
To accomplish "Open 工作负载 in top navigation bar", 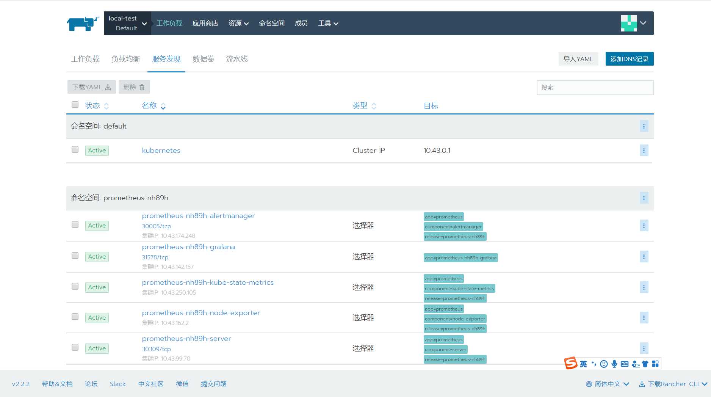I will point(169,23).
